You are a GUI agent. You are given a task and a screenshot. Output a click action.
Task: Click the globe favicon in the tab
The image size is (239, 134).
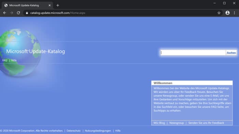click(6, 5)
